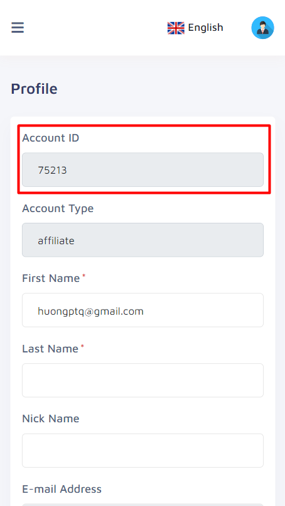Click the UK flag icon
Viewport: 285px width, 506px height.
pyautogui.click(x=176, y=28)
